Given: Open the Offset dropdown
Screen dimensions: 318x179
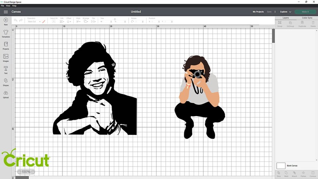Looking at the screenshot, I should pos(69,21).
